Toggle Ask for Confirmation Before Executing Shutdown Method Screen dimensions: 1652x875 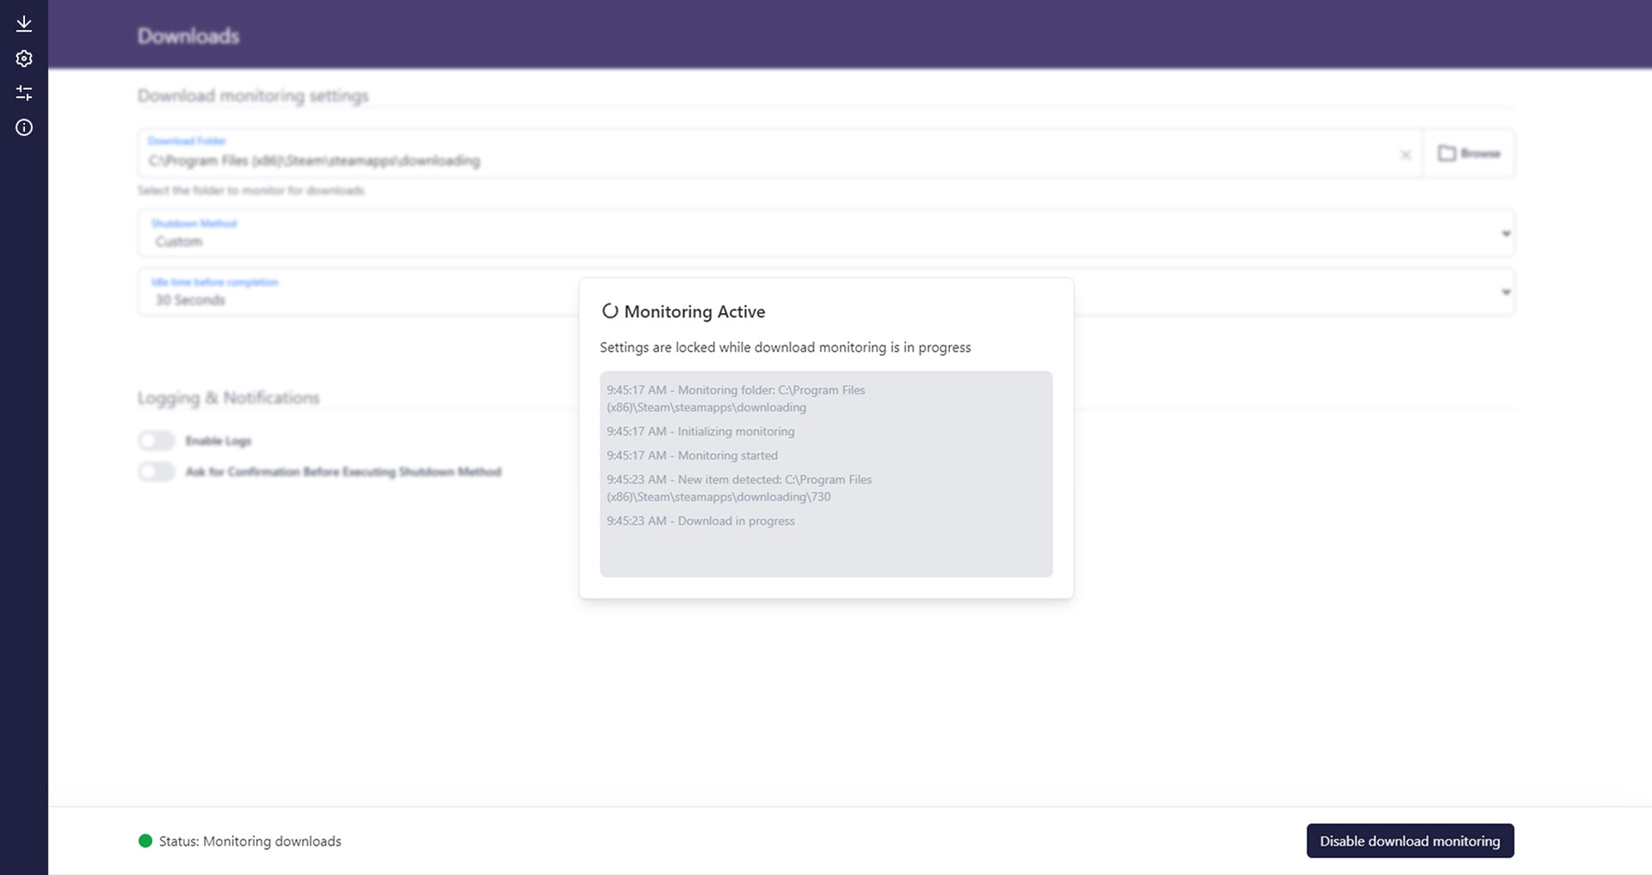(156, 471)
